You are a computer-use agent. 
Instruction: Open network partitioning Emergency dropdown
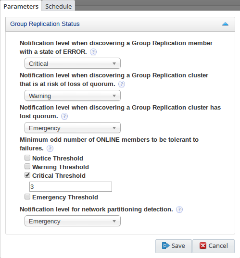[x=73, y=221]
